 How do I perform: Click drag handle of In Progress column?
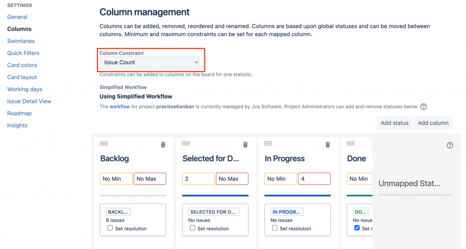(268, 143)
